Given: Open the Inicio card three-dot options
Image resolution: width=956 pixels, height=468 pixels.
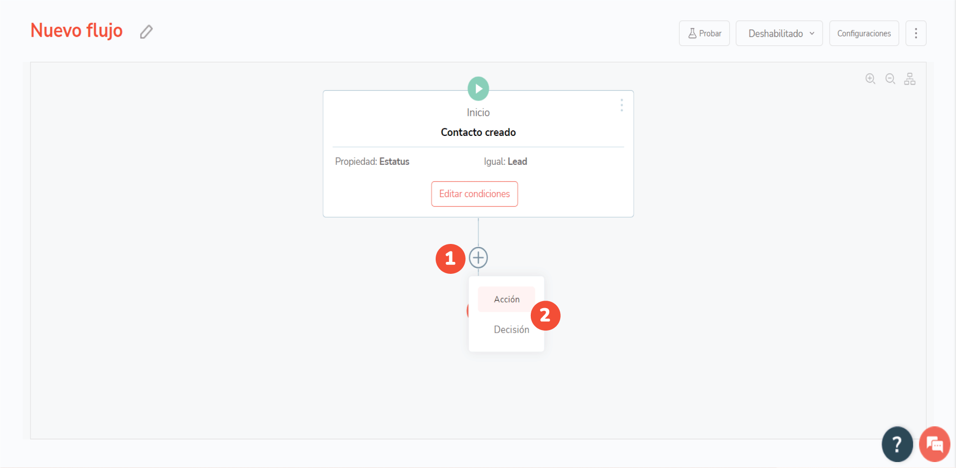Looking at the screenshot, I should (621, 105).
